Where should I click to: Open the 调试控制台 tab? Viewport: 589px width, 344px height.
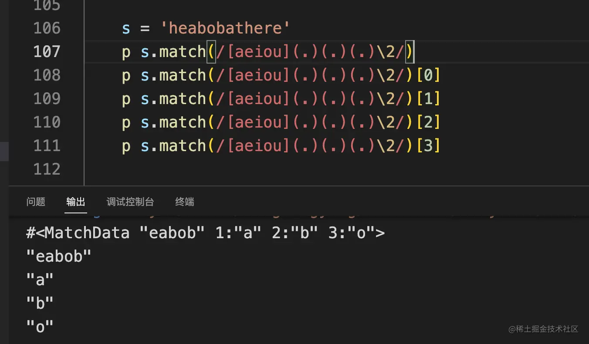pyautogui.click(x=130, y=202)
